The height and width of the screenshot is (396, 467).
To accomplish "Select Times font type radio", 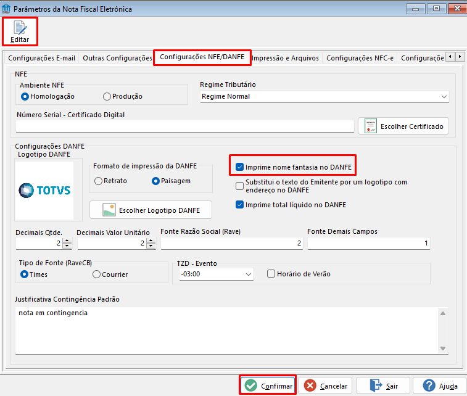I will (x=25, y=274).
